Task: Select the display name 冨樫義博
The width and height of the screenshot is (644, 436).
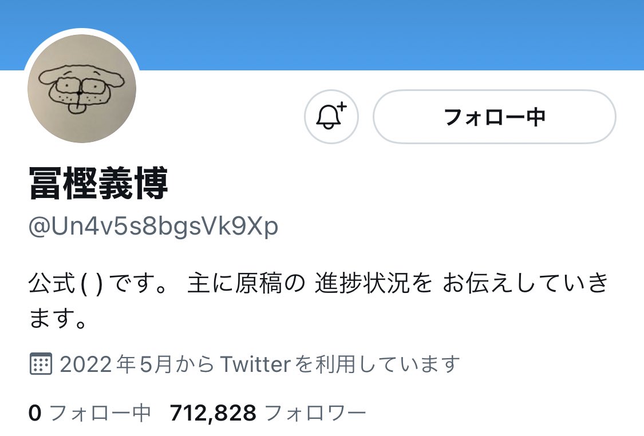Action: [x=98, y=183]
